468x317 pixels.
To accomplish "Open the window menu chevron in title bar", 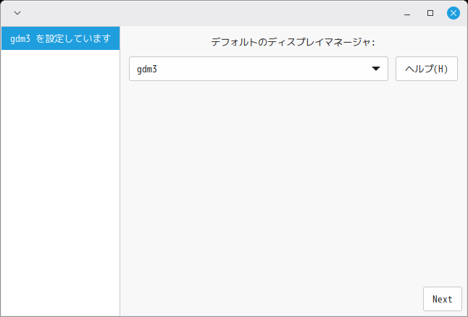I will click(17, 13).
